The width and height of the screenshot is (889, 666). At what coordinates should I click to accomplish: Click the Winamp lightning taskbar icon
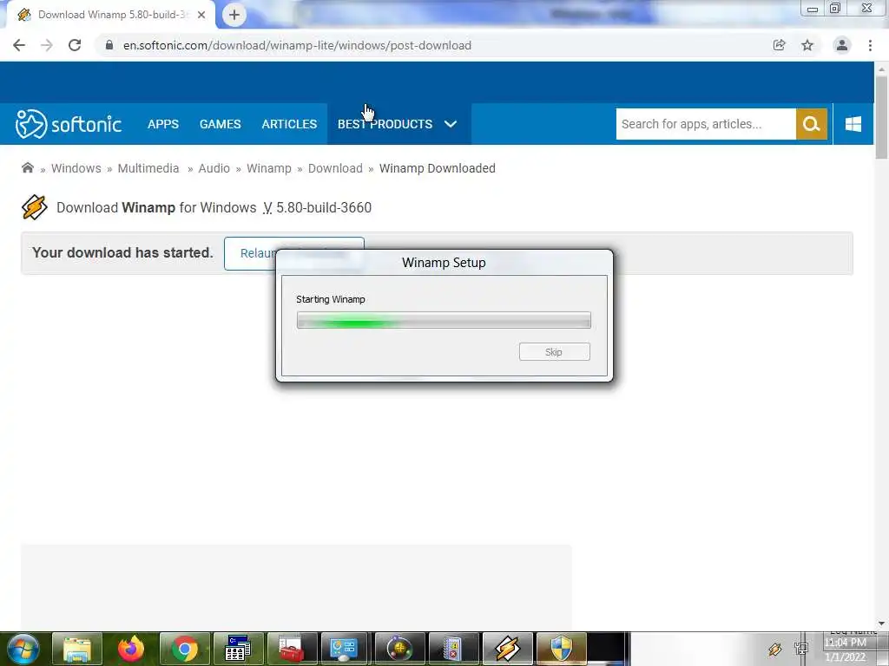[x=507, y=649]
